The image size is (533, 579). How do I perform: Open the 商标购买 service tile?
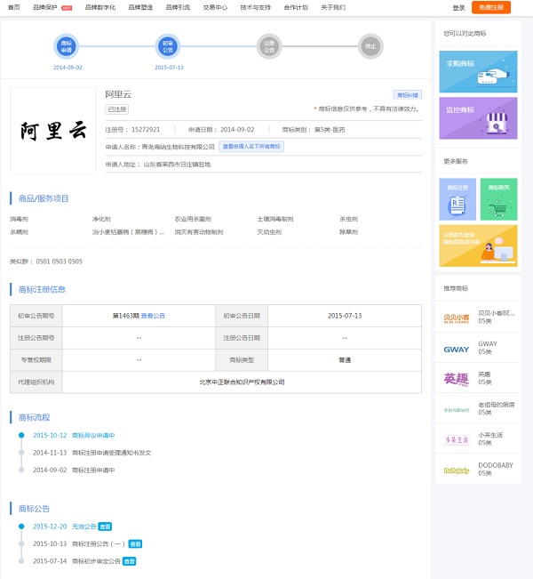498,199
